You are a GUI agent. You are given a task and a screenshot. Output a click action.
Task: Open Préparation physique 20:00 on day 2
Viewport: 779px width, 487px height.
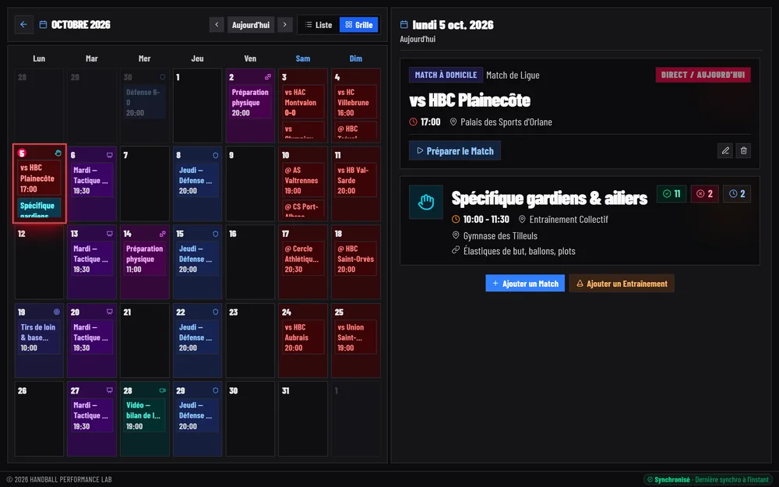(250, 102)
